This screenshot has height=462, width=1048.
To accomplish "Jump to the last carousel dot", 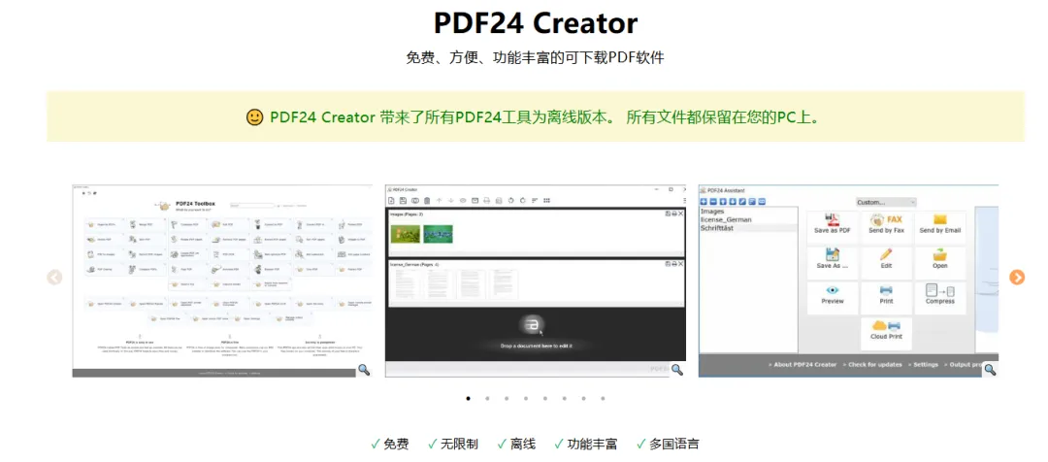I will (603, 398).
